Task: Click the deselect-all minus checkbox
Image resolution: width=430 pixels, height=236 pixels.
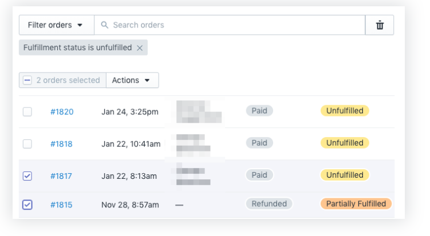Action: point(27,81)
